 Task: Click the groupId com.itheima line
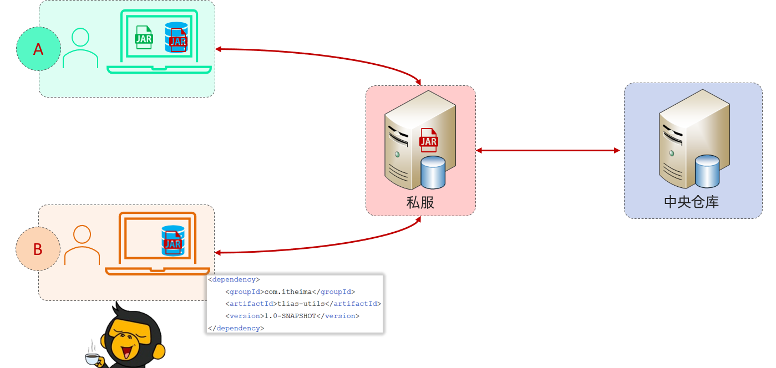(290, 292)
